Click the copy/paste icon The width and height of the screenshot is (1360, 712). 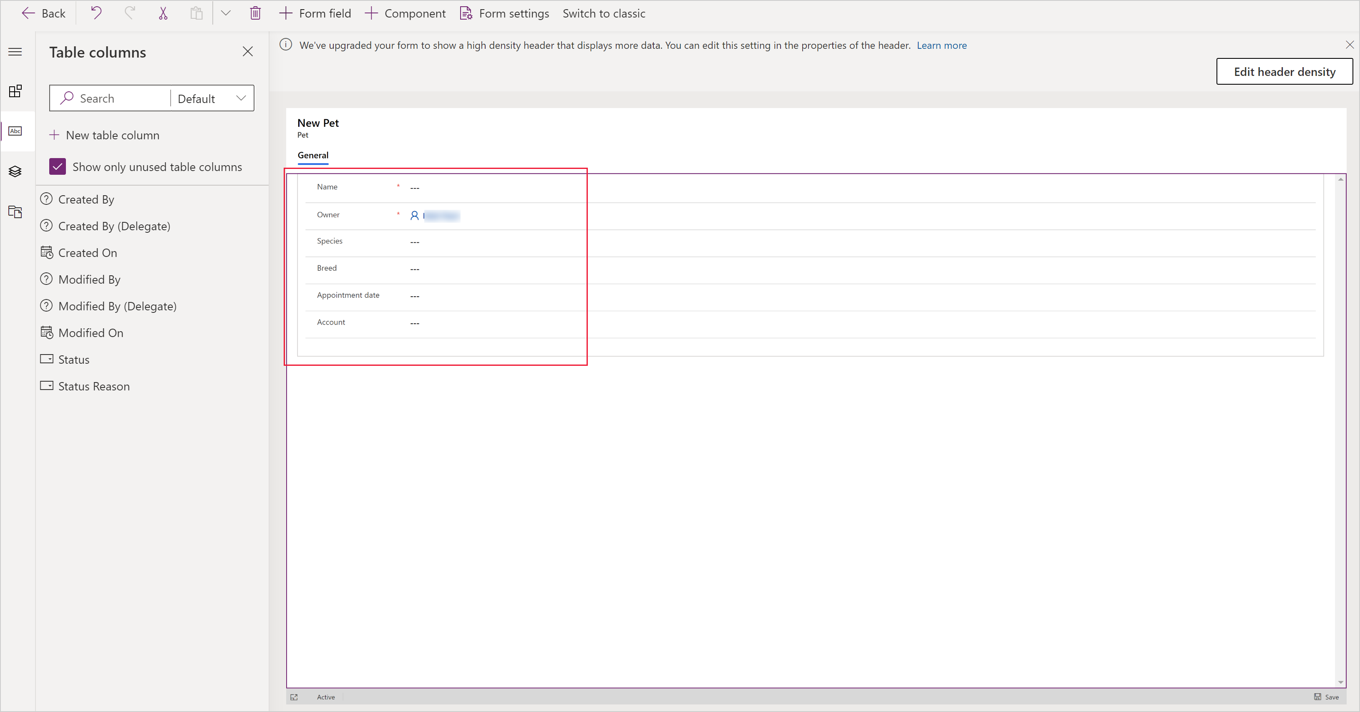coord(195,13)
